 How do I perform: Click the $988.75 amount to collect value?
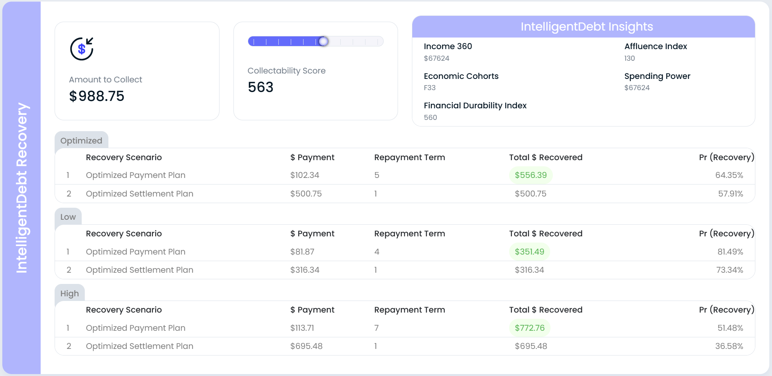coord(97,96)
